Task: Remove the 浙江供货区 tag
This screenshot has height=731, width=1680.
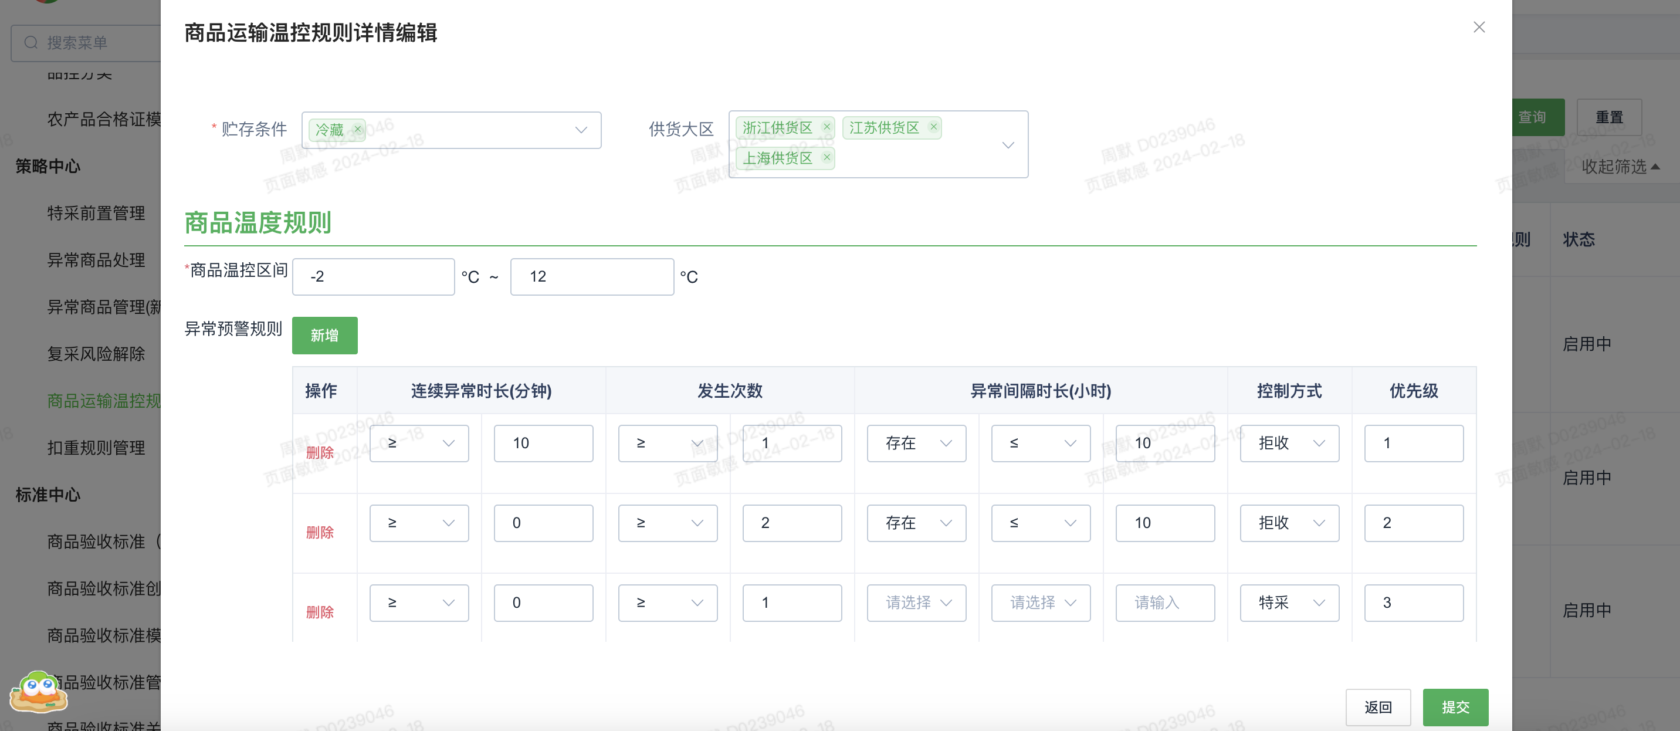Action: point(827,127)
